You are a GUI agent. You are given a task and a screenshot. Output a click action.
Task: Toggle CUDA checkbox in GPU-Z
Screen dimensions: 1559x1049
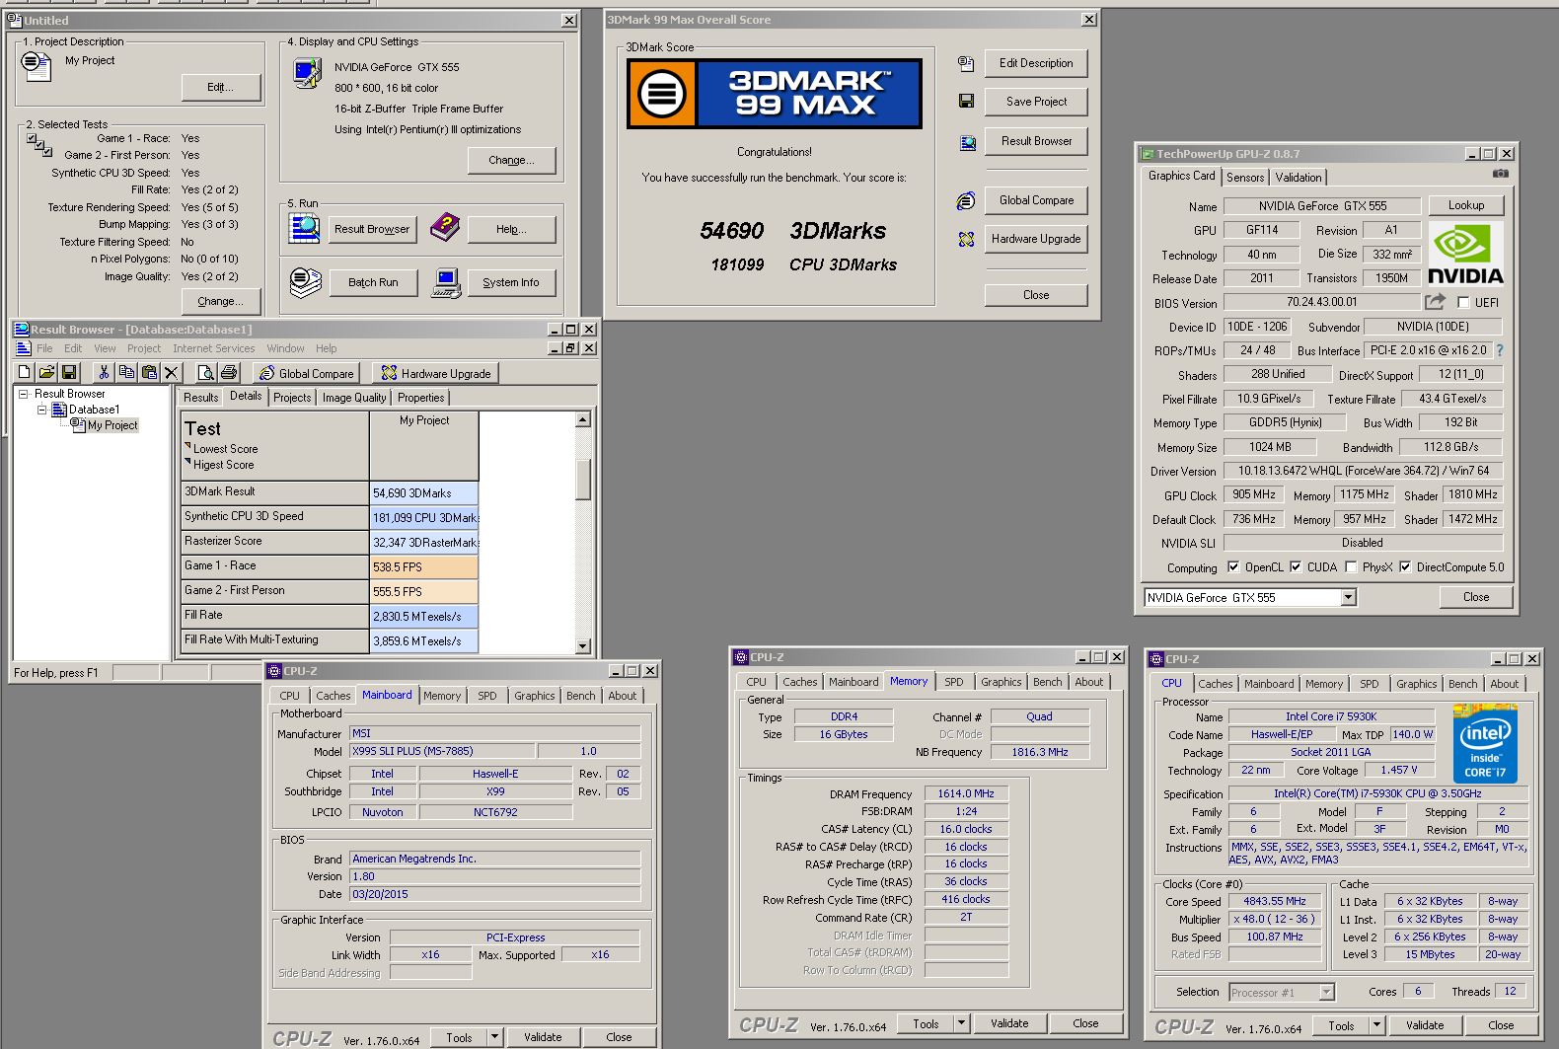click(x=1296, y=567)
